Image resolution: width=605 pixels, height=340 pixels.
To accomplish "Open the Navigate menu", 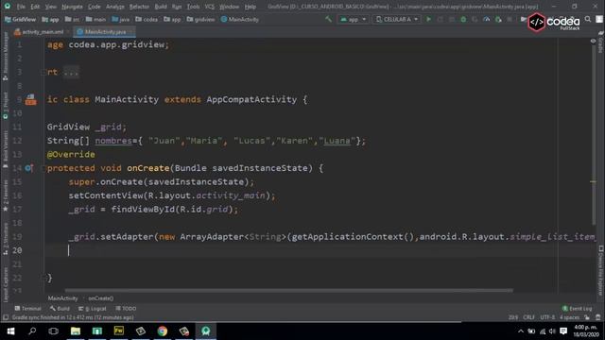I will 72,7.
